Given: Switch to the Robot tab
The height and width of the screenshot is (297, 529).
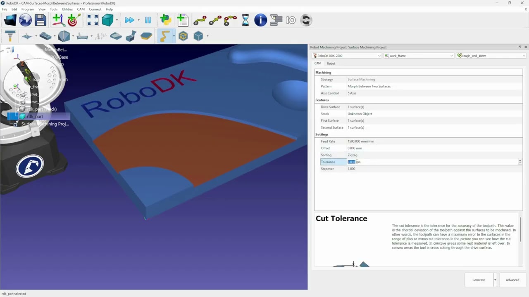Looking at the screenshot, I should (331, 64).
